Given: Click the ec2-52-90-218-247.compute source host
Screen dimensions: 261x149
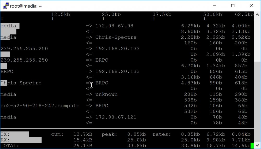Looking at the screenshot, I should click(40, 106).
